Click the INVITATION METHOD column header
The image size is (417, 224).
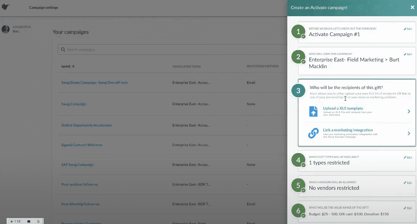click(x=263, y=66)
